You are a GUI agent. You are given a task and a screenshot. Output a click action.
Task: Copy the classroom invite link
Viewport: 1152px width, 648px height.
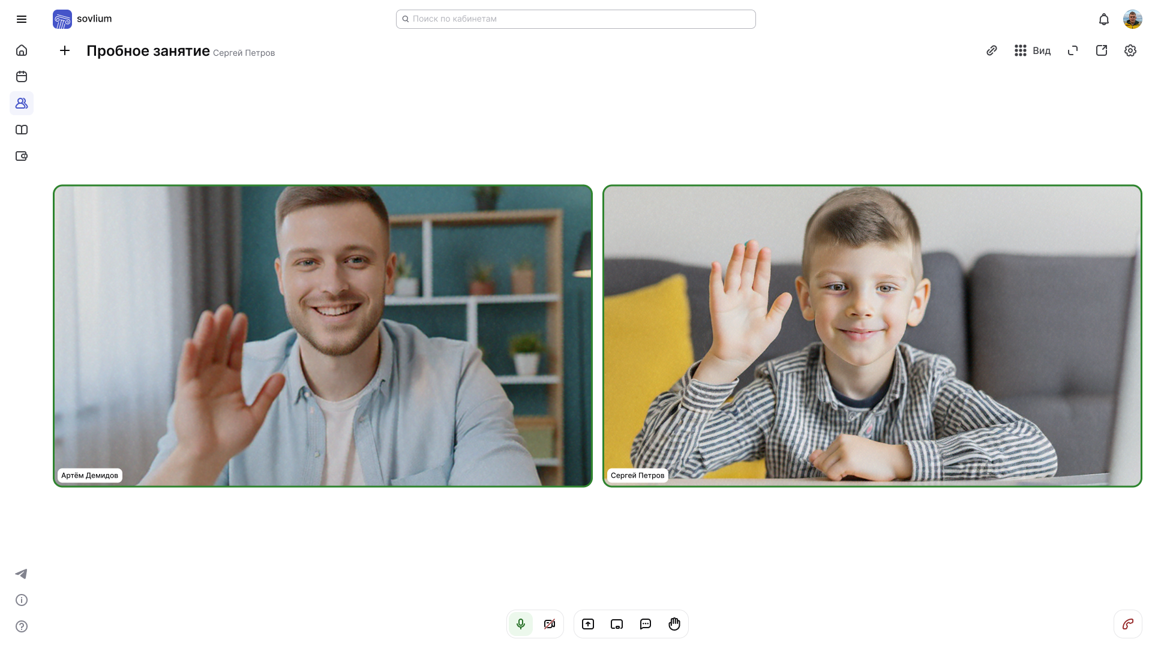[x=991, y=50]
